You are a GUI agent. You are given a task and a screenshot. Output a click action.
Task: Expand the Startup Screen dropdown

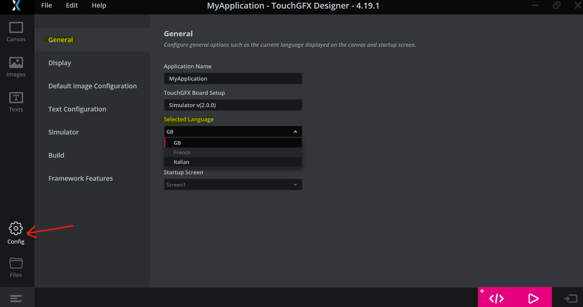point(233,184)
